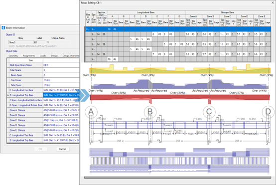Viewport: 276px width, 185px height.
Task: Click the blue arrow icon between panels
Action: pyautogui.click(x=84, y=95)
